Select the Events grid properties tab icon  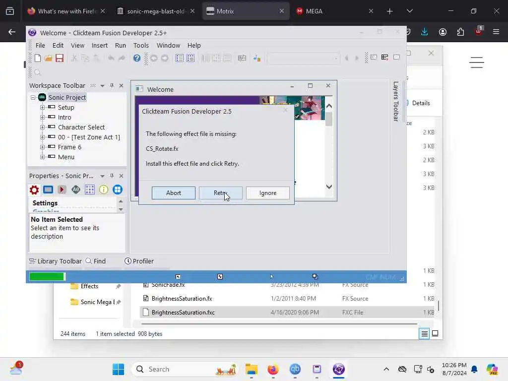90,190
